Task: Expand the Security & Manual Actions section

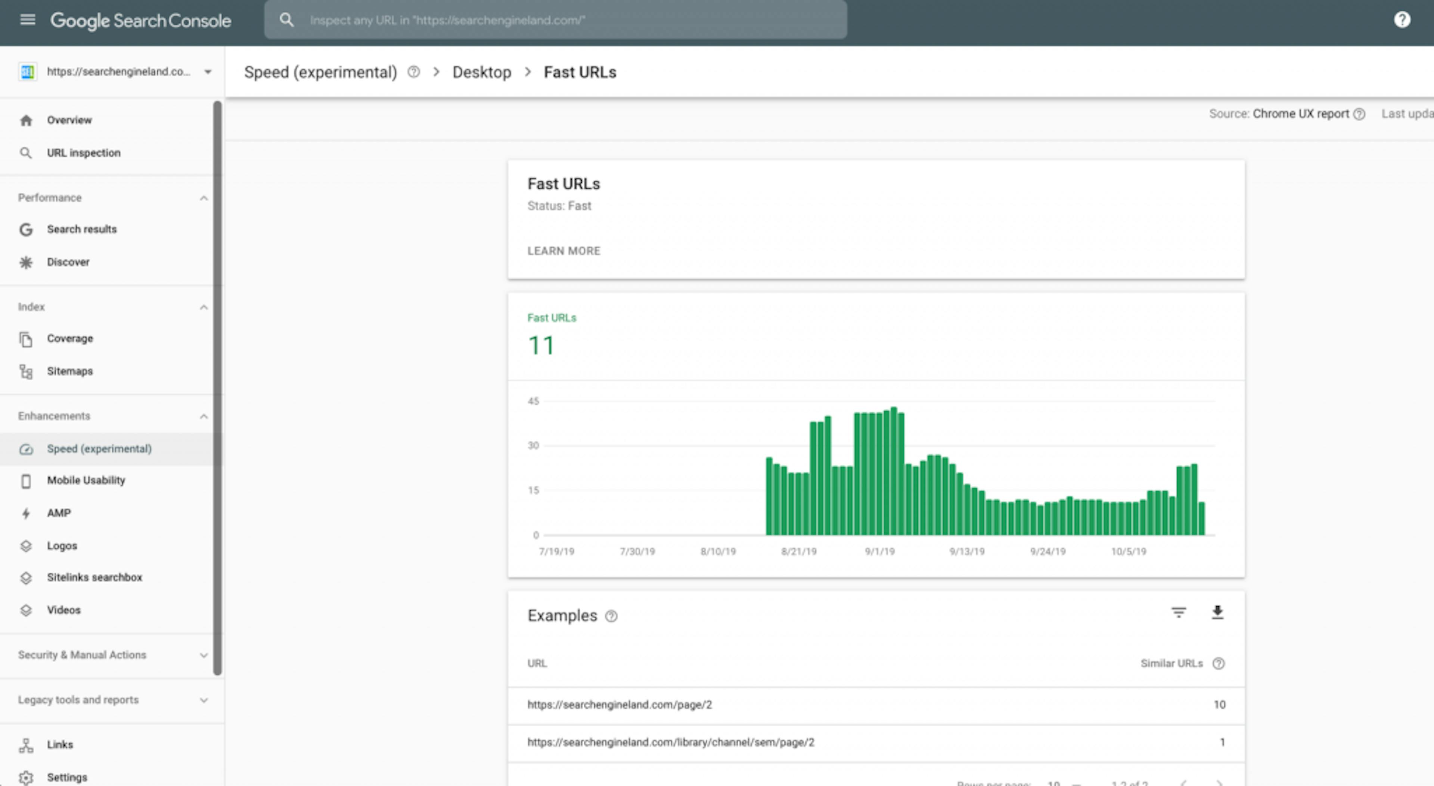Action: point(204,655)
